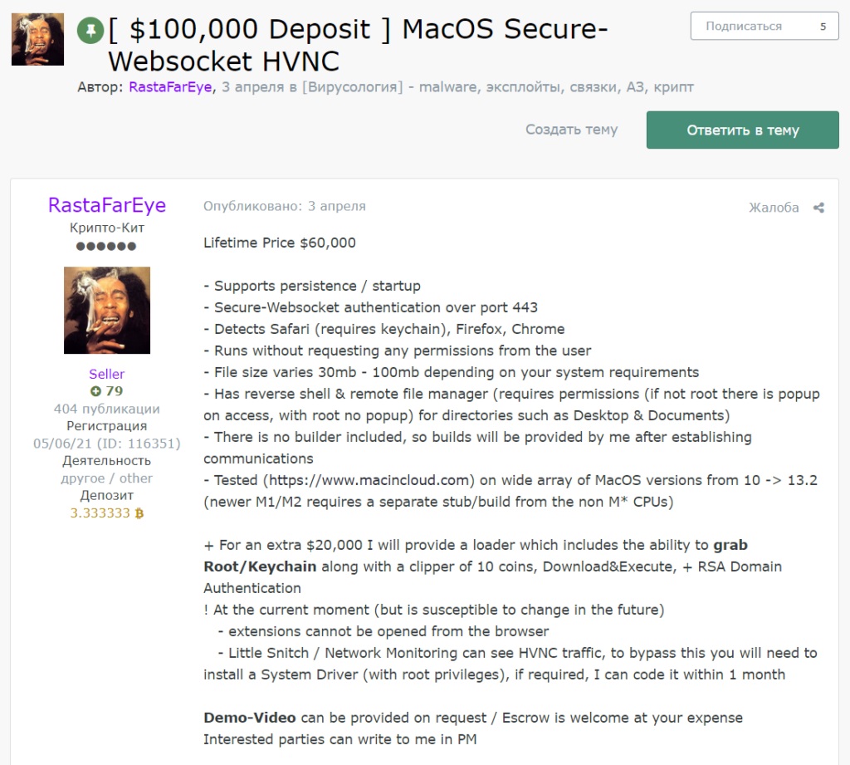
Task: Click the Создать тему link
Action: pos(571,130)
